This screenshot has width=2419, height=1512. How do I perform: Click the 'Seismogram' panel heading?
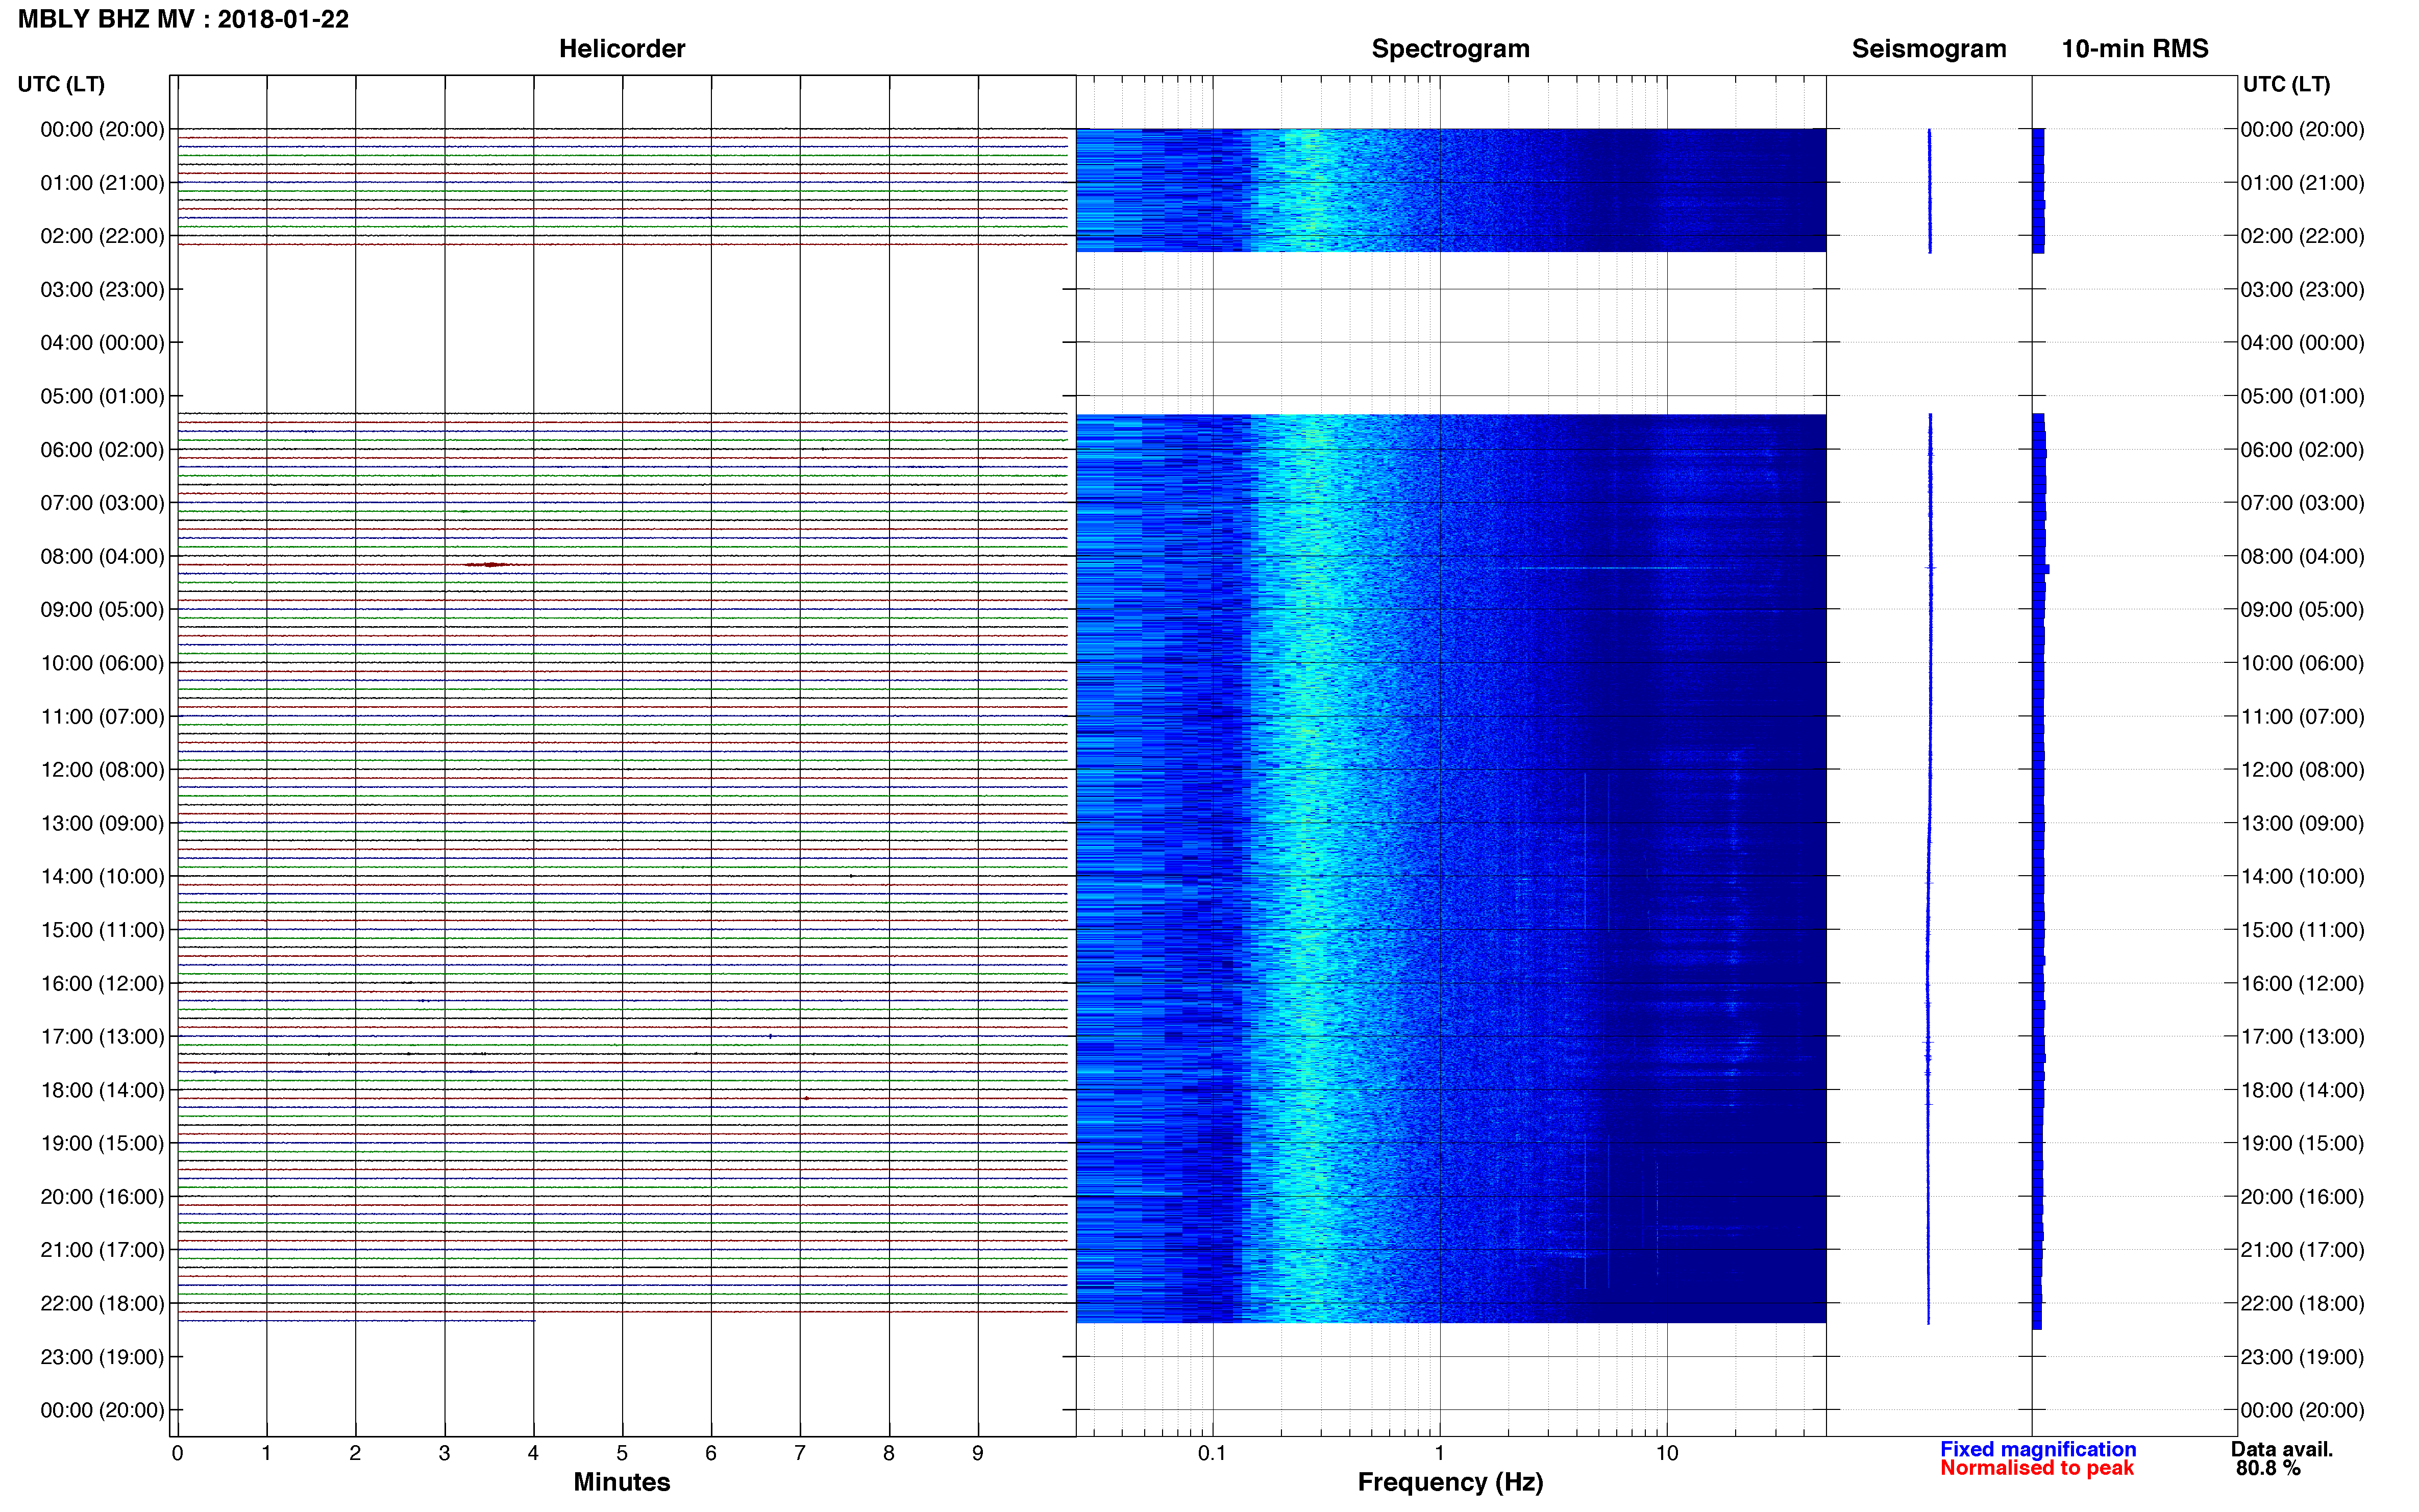coord(1929,49)
